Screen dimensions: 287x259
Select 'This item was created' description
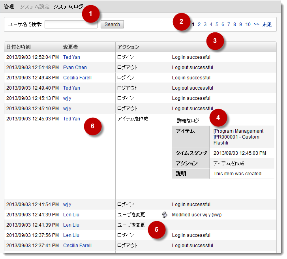pyautogui.click(x=237, y=174)
